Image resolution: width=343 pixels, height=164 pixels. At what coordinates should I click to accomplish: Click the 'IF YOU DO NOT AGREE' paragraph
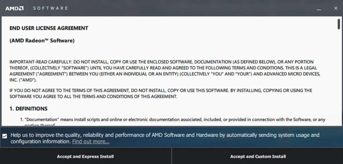[161, 93]
